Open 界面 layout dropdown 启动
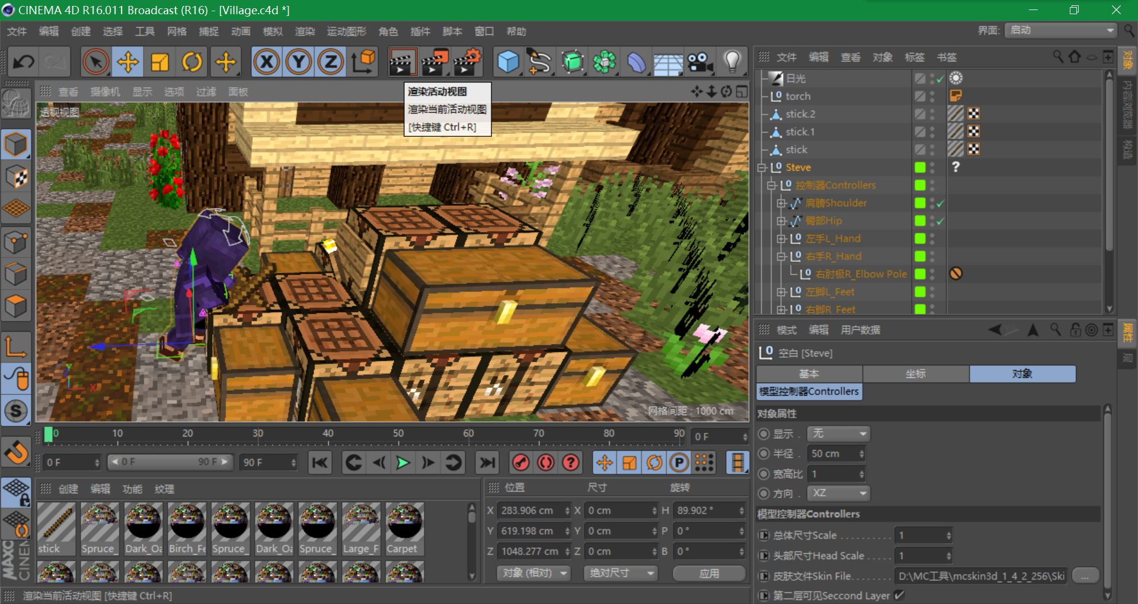The height and width of the screenshot is (604, 1138). [1060, 30]
